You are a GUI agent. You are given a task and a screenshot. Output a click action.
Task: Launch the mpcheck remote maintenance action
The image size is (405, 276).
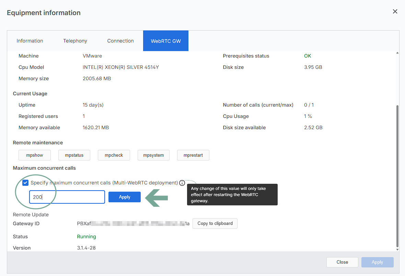pos(114,155)
